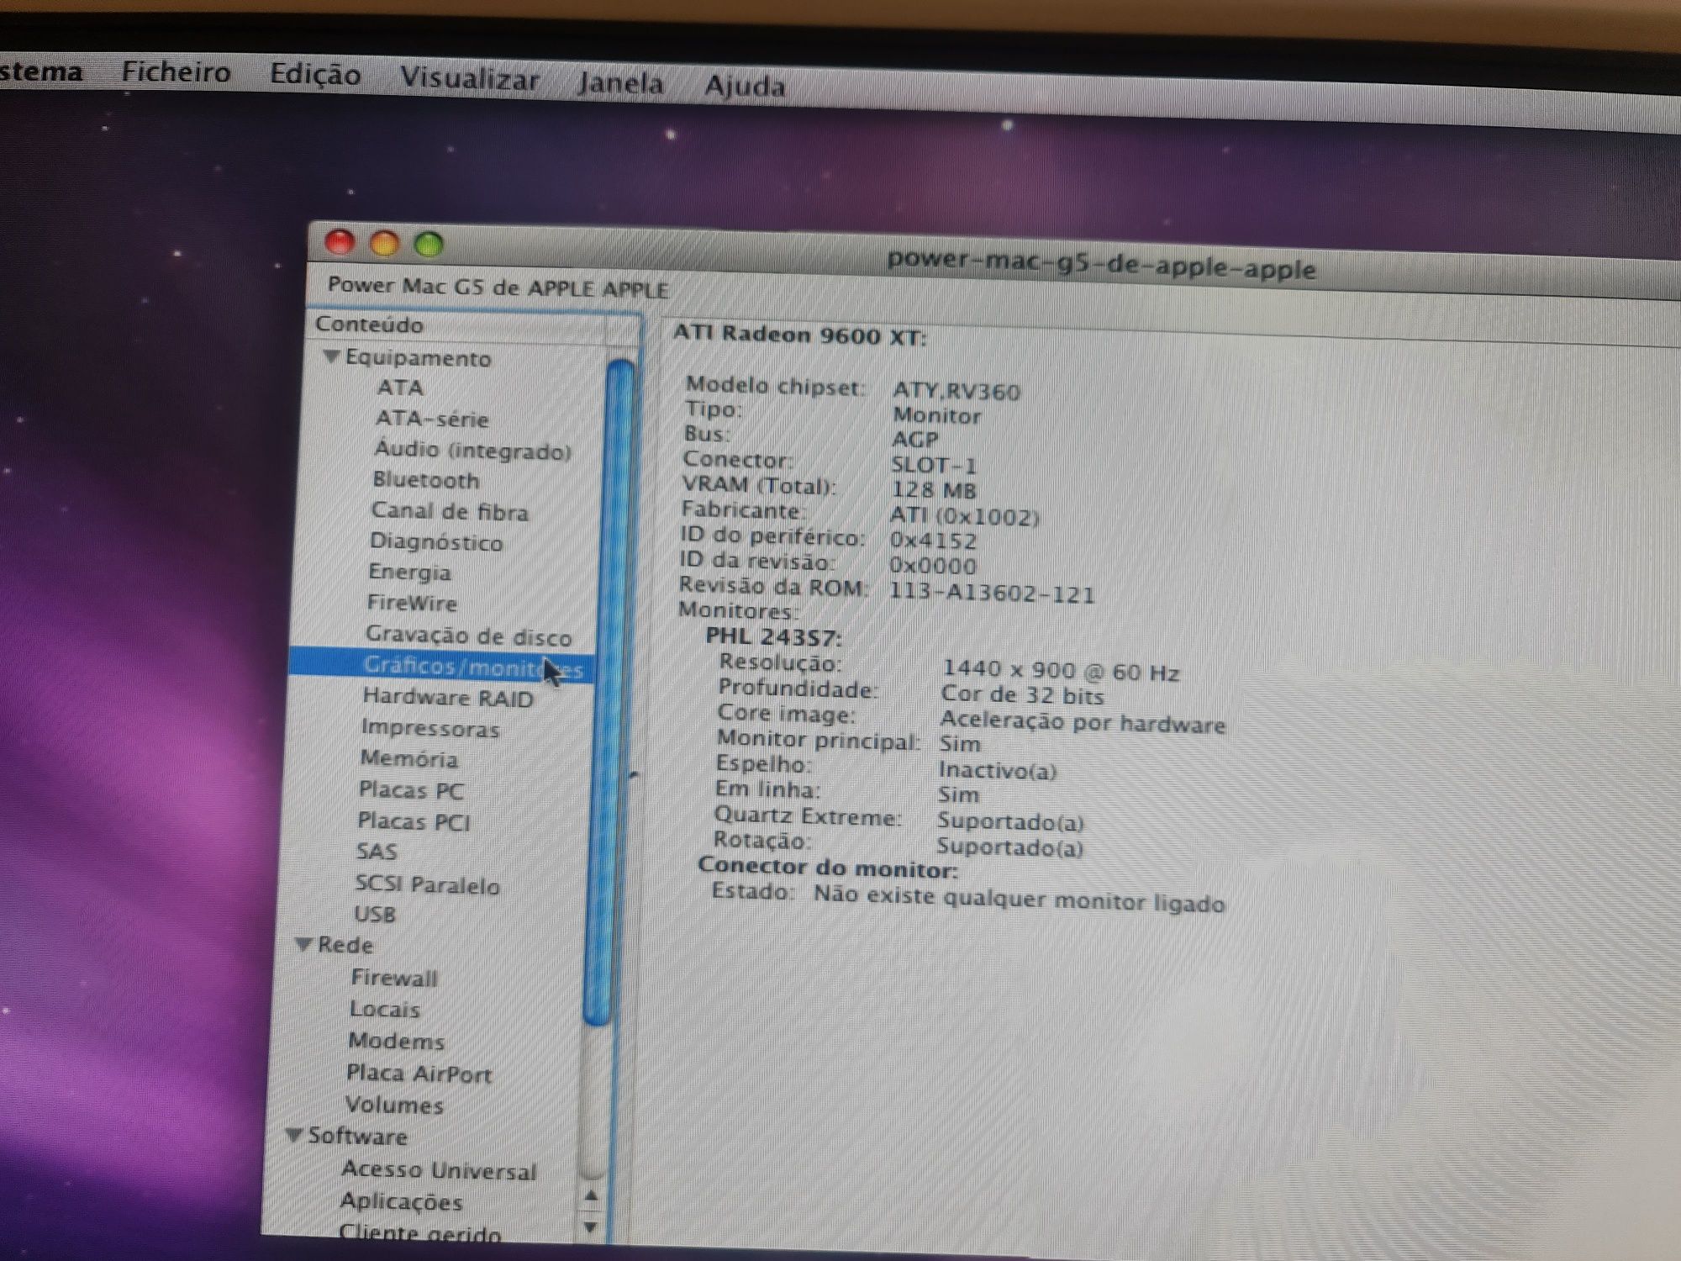The width and height of the screenshot is (1681, 1261).
Task: Click the sidebar scroll down arrow
Action: [590, 1228]
